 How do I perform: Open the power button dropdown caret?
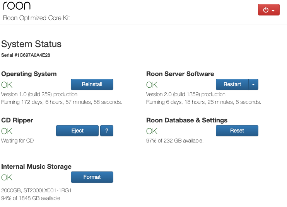[x=273, y=10]
